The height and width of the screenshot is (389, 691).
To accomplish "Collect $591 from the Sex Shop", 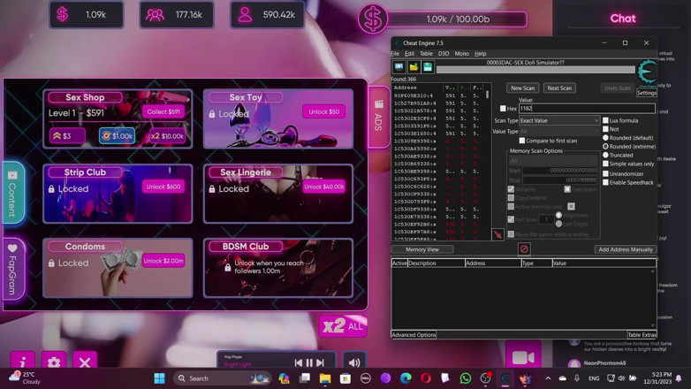I will (x=163, y=111).
